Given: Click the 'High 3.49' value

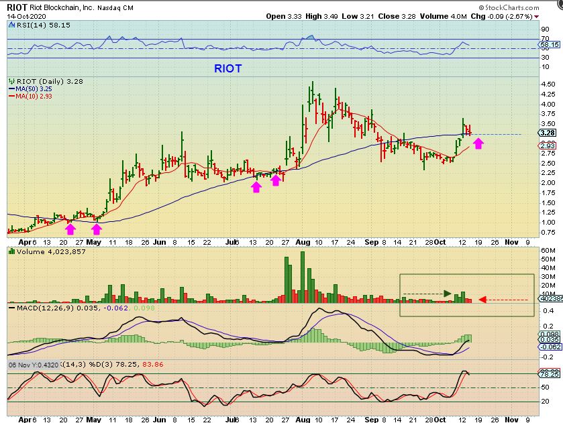Looking at the screenshot, I should point(321,17).
